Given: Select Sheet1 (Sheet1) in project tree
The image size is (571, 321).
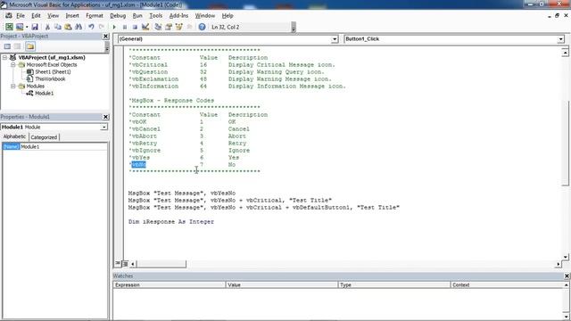Looking at the screenshot, I should tap(53, 71).
